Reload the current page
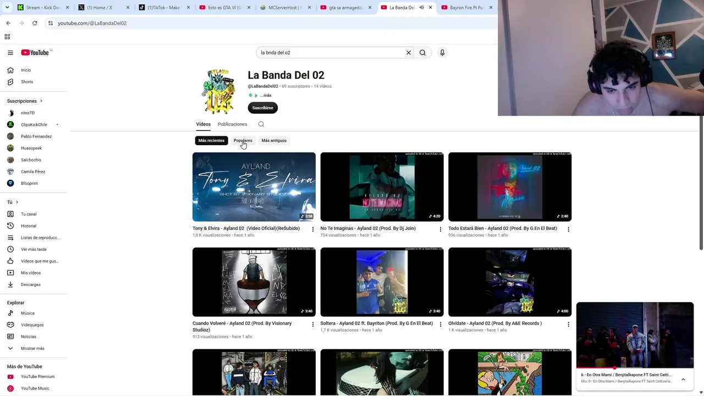Image resolution: width=704 pixels, height=396 pixels. click(35, 23)
